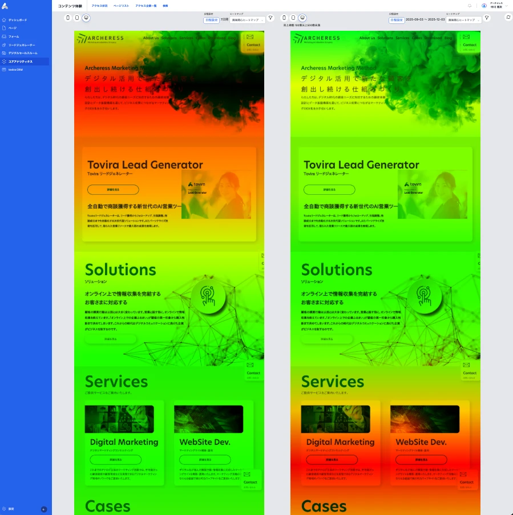Screen dimensions: 513x515
Task: Select tablet device view in left panel
Action: (77, 18)
